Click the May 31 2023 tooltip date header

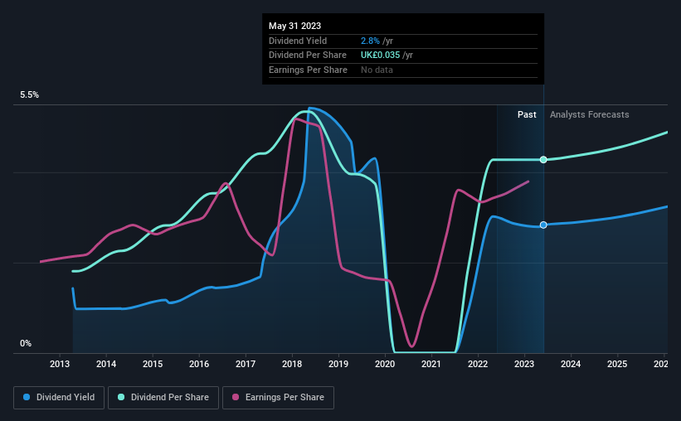click(x=295, y=26)
